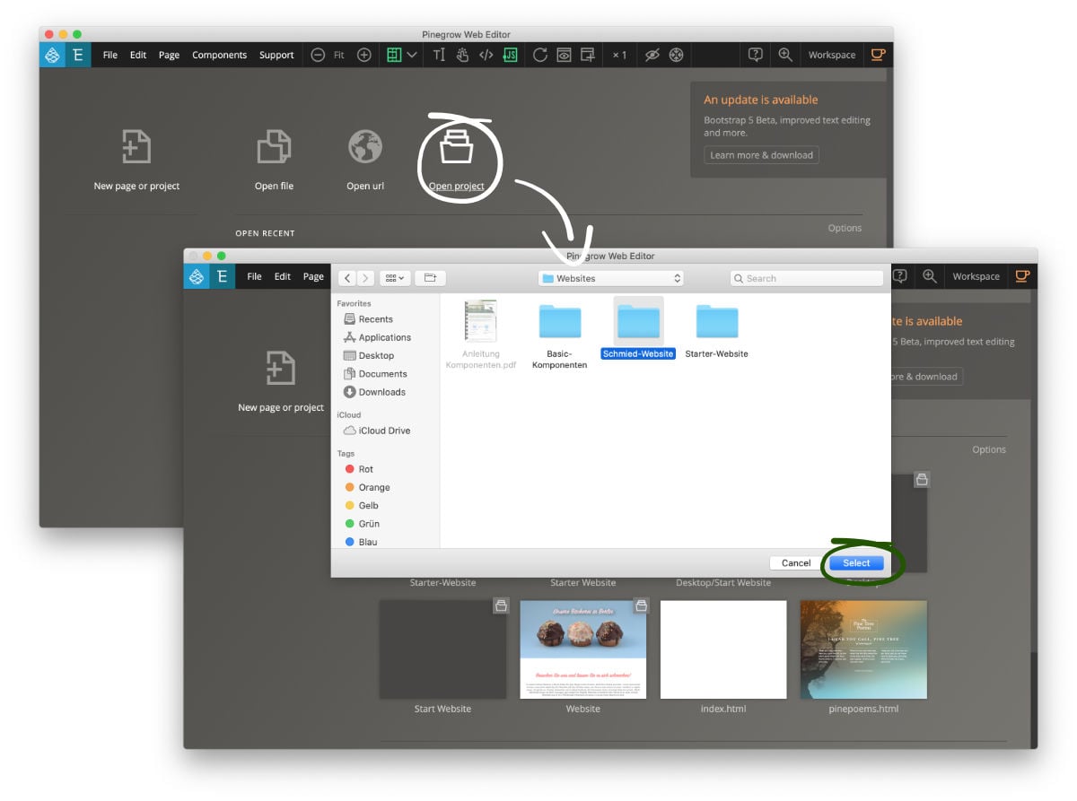Open the Website muffins thumbnail
The height and width of the screenshot is (801, 1077).
(583, 650)
